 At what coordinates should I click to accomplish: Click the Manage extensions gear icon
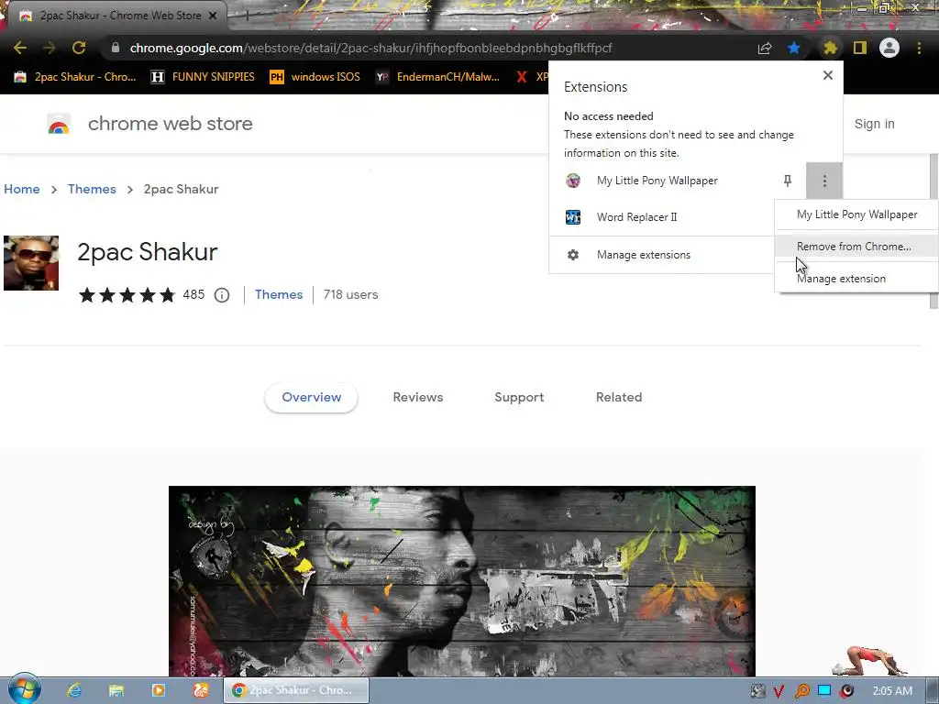(x=573, y=255)
